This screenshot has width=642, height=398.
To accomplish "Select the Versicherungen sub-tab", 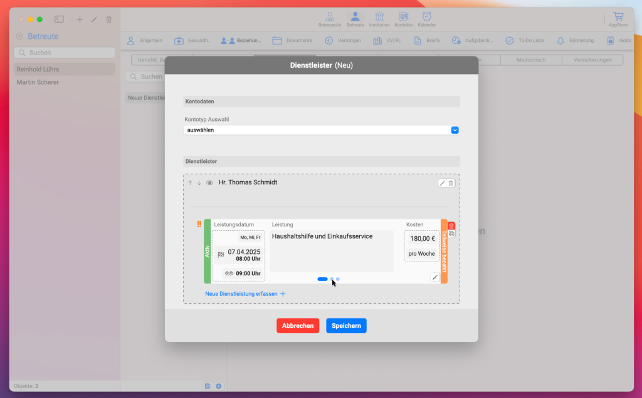I will (592, 60).
